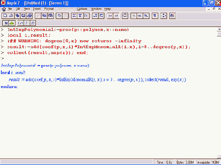The width and height of the screenshot is (221, 165).
Task: Insert Maple input using the Sigma icon
Action: click(x=74, y=16)
